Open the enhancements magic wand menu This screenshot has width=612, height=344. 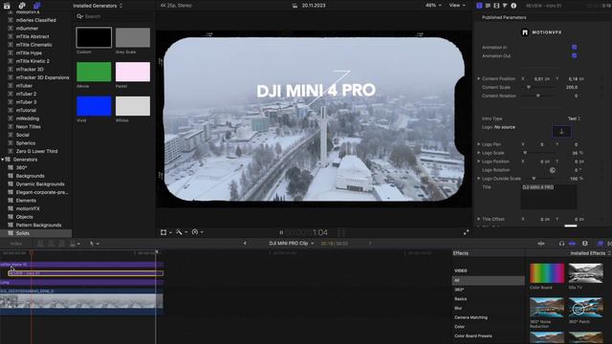(181, 232)
